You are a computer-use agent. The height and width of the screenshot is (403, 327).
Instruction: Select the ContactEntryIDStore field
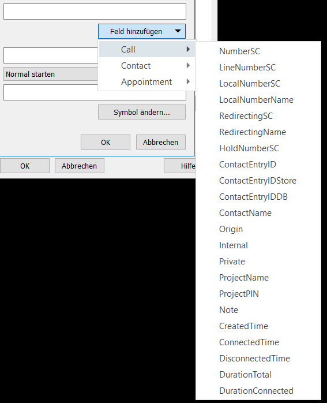click(x=258, y=181)
